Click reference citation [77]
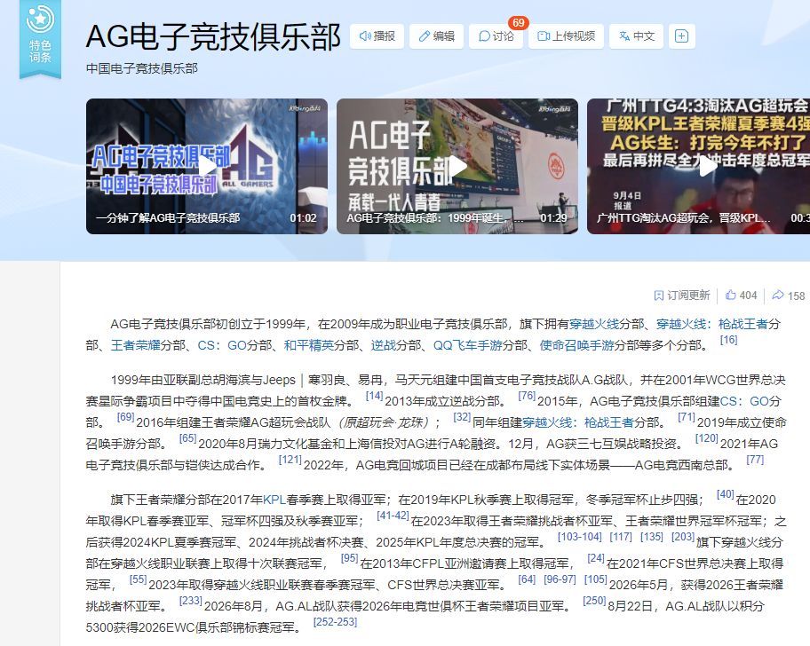Viewport: 810px width, 646px height. click(755, 460)
